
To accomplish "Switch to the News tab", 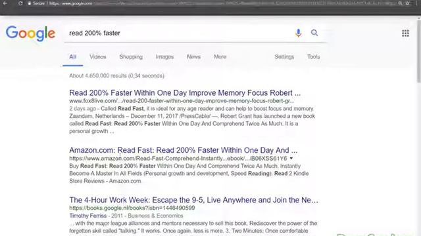I will coord(193,57).
